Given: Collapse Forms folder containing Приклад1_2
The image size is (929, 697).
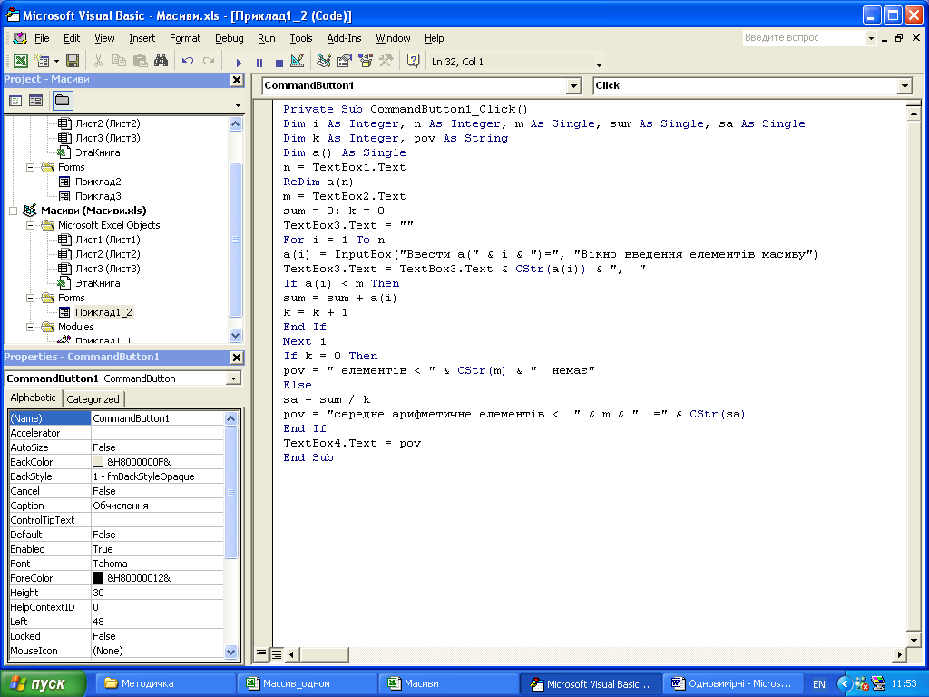Looking at the screenshot, I should click(30, 298).
